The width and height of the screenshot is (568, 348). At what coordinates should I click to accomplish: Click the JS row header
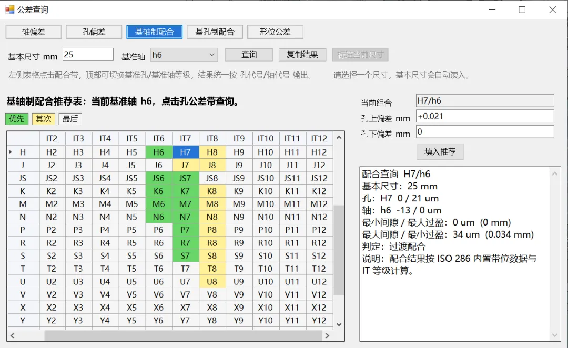pyautogui.click(x=23, y=178)
